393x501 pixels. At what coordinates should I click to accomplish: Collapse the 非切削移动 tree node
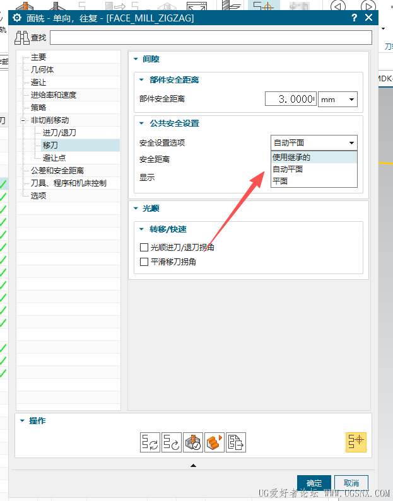[x=23, y=120]
